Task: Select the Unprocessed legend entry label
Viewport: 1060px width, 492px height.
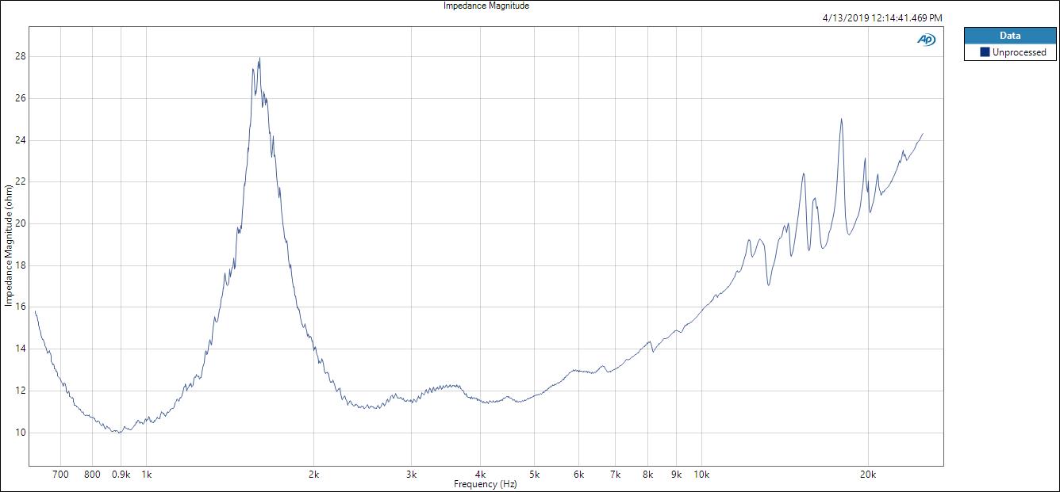Action: click(1020, 52)
